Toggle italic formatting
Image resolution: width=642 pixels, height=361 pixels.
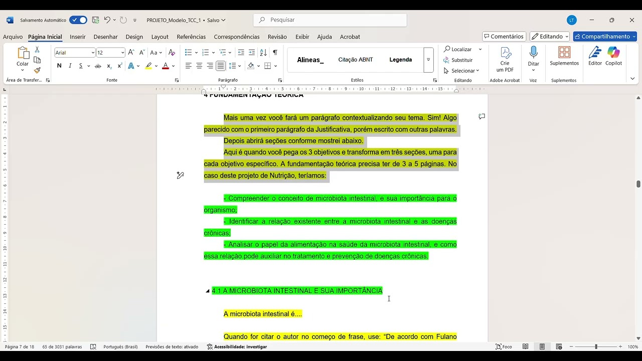click(x=70, y=66)
